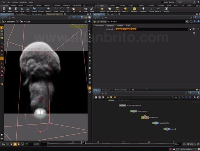Enable the Auto Takes checkbox
Image resolution: width=200 pixels, height=151 pixels.
(x=162, y=2)
